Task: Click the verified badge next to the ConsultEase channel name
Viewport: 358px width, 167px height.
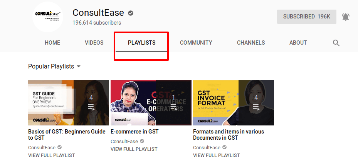Action: pyautogui.click(x=131, y=13)
